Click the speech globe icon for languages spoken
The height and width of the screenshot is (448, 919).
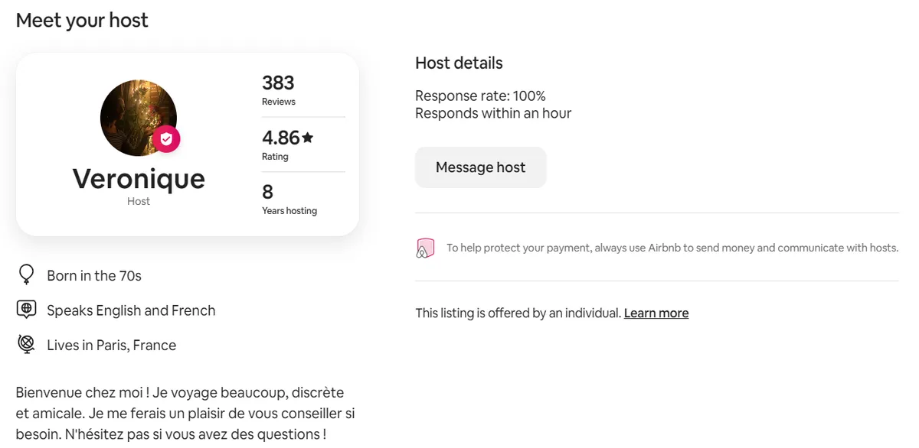coord(26,310)
